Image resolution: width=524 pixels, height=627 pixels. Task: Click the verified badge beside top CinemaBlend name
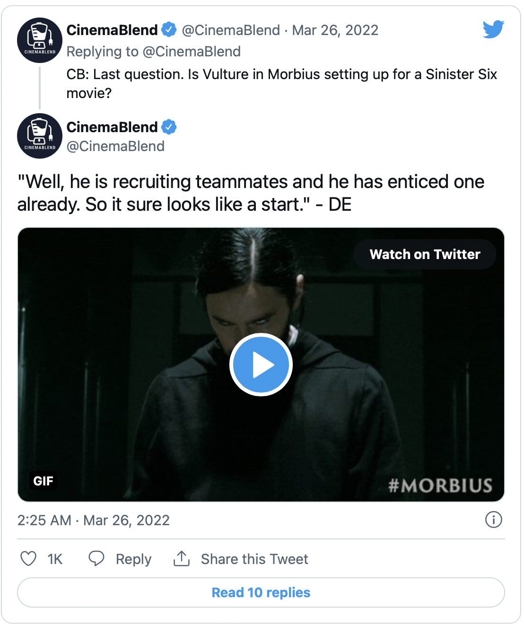point(169,30)
